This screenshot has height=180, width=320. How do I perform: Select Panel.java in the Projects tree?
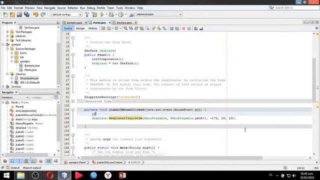tap(30, 70)
